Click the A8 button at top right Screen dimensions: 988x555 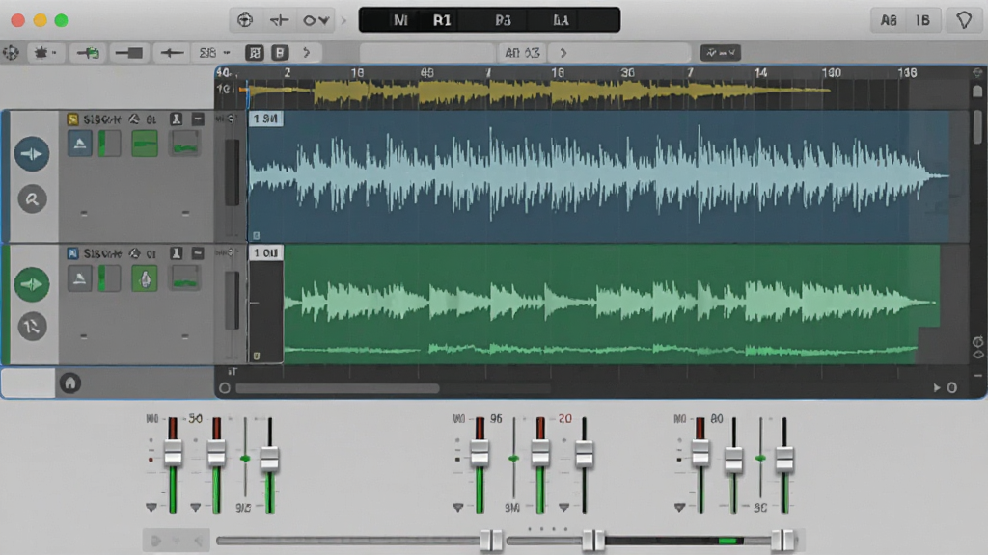pos(889,20)
